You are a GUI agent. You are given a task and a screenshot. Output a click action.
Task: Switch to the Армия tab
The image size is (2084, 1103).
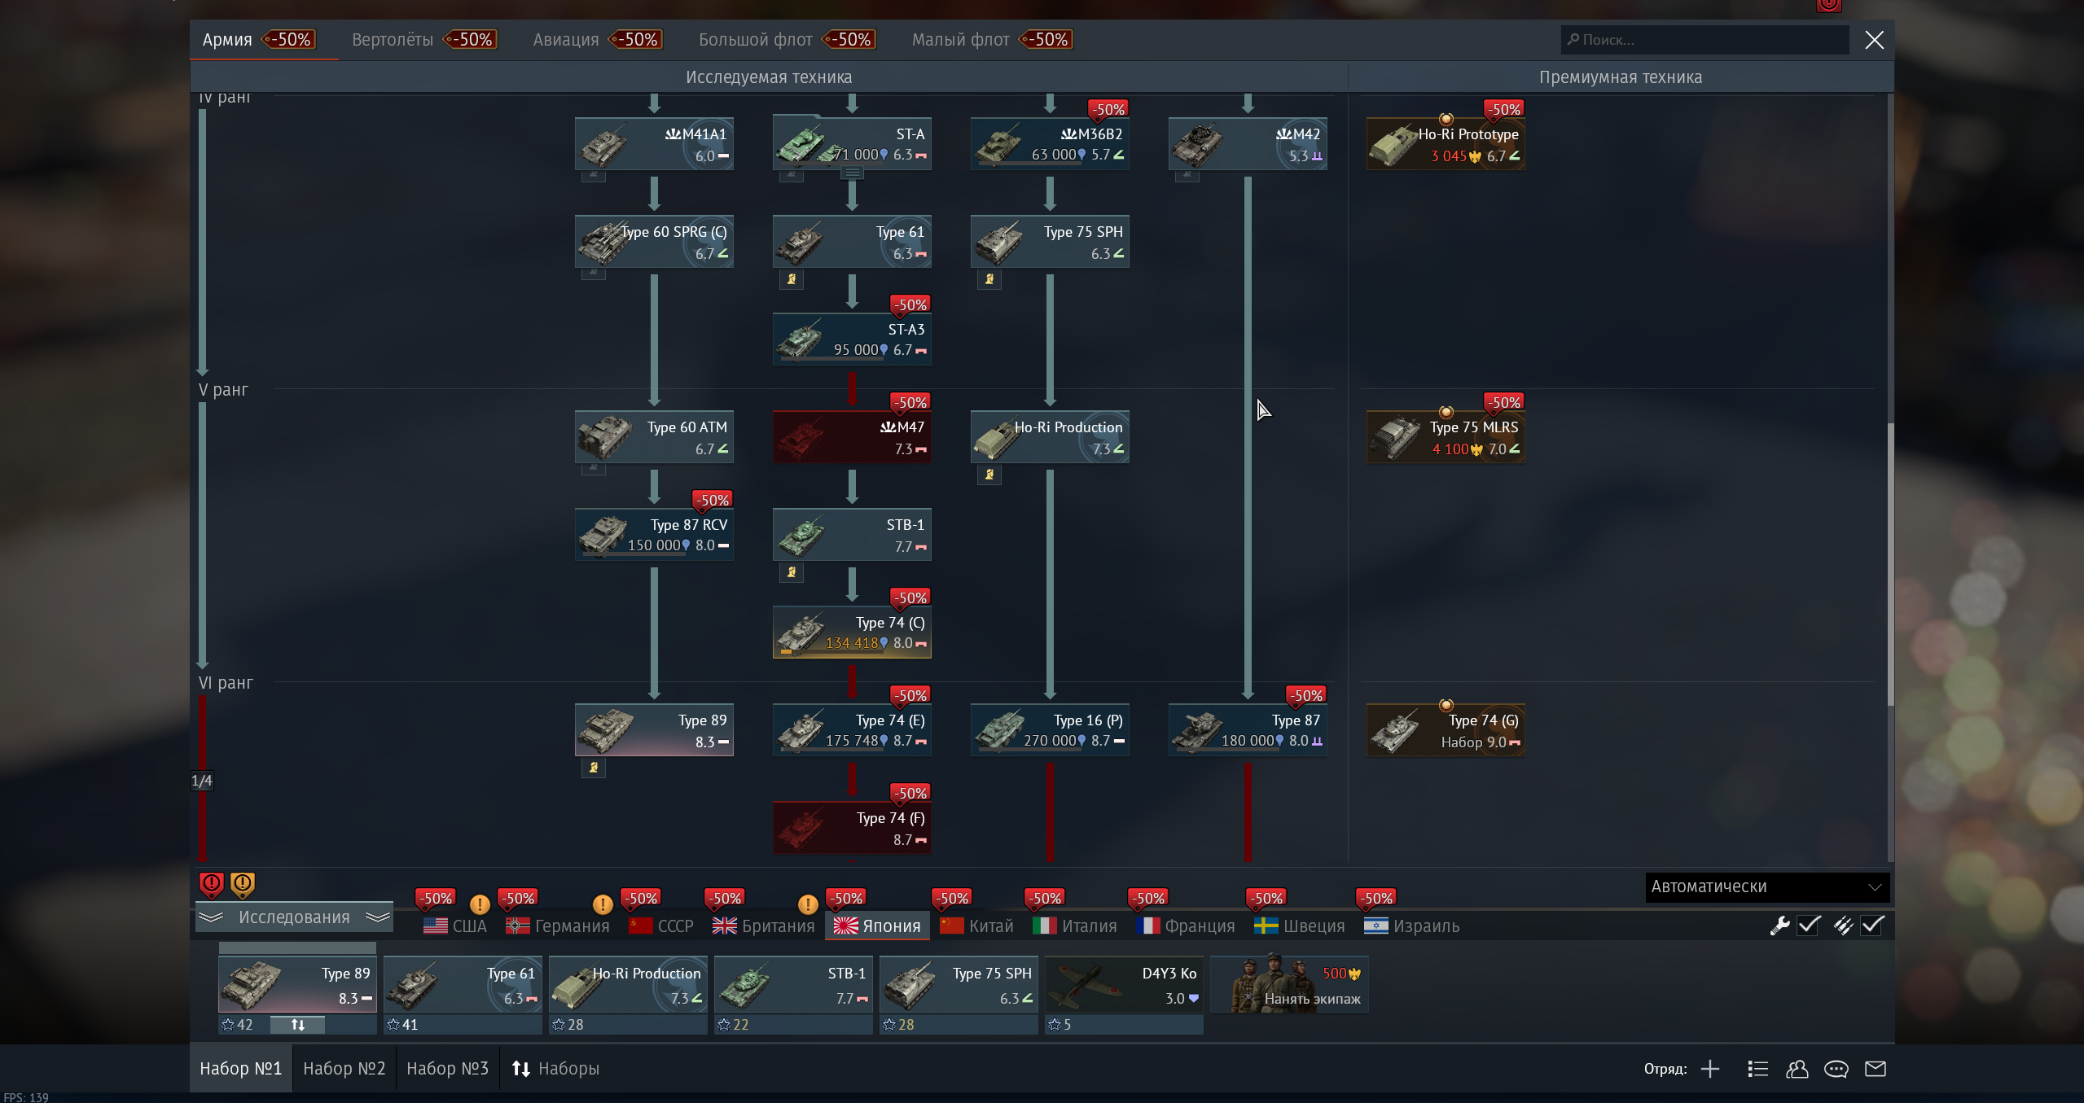click(264, 39)
